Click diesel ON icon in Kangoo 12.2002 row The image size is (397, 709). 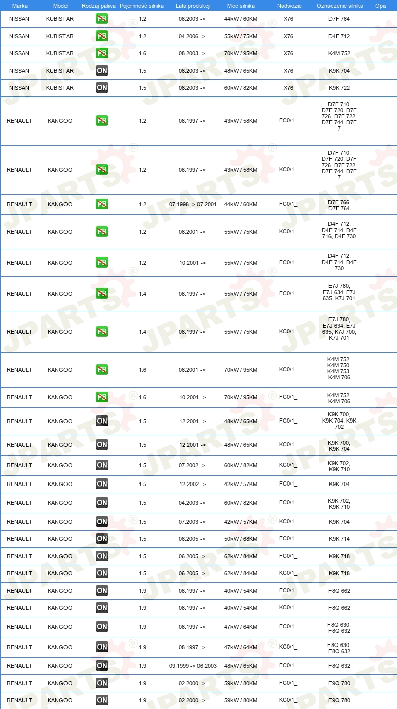102,484
